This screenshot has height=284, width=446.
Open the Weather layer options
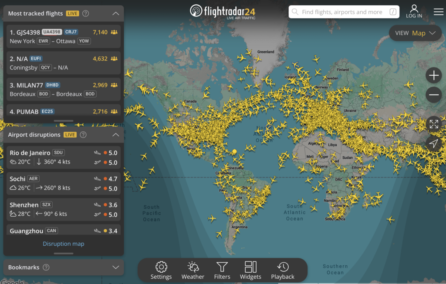[193, 271]
